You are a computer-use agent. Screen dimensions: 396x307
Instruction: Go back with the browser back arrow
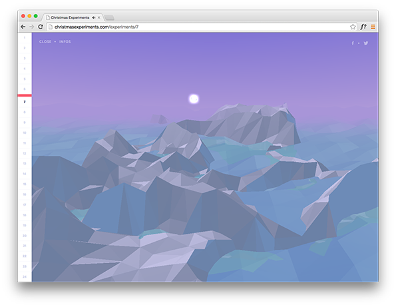[x=23, y=27]
